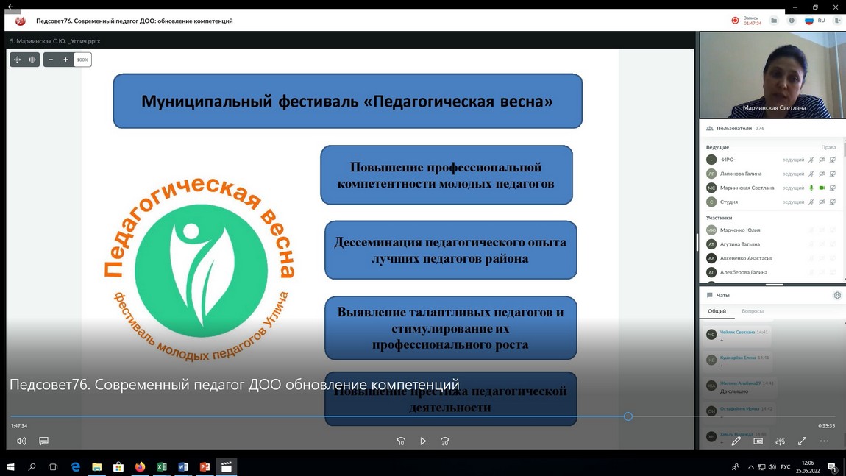Open Word from the taskbar
This screenshot has width=846, height=476.
pyautogui.click(x=183, y=467)
